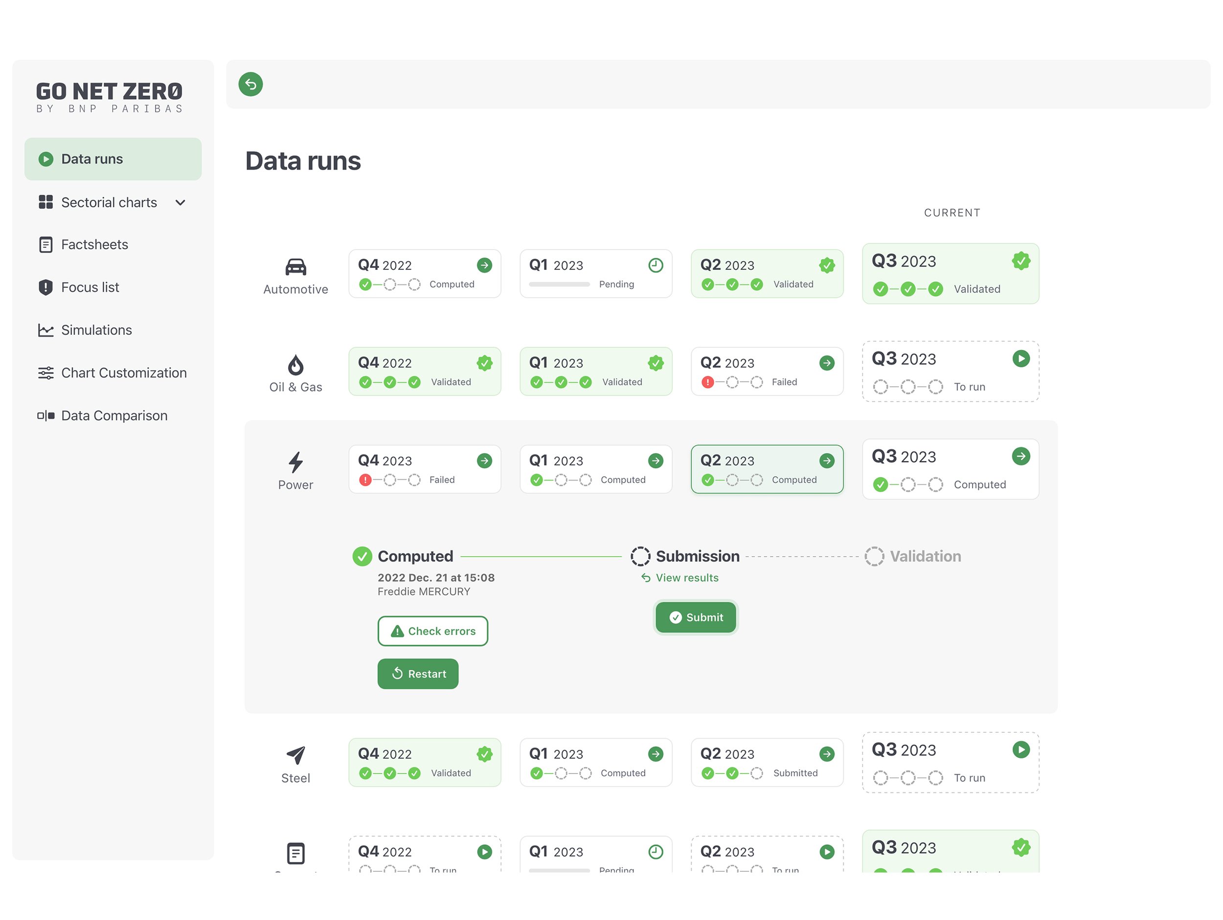Click 'Validated' status on Automotive Q3 2023
1223x920 pixels.
coord(977,289)
